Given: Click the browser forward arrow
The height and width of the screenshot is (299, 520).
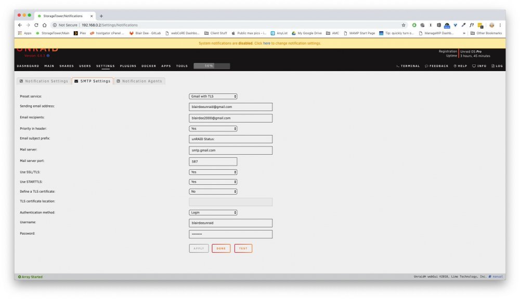Looking at the screenshot, I should tap(28, 25).
